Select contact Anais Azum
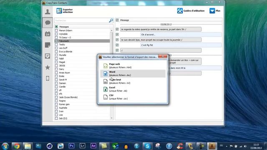 [64, 72]
